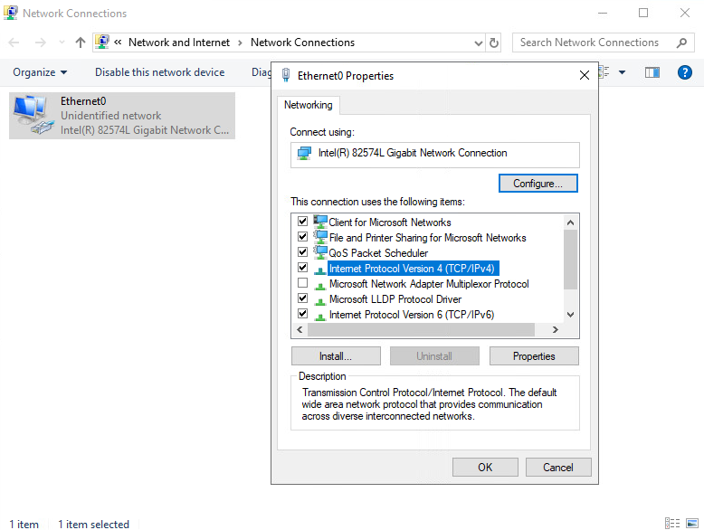Expand Network and Internet breadcrumb arrow
704x530 pixels.
[240, 43]
